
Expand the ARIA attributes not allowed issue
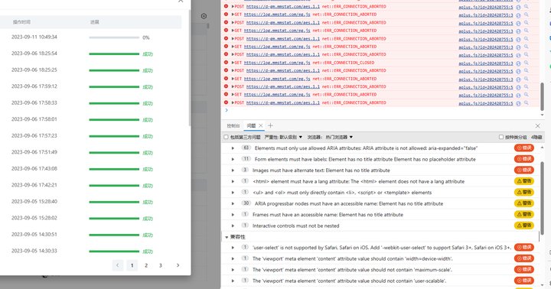(x=233, y=148)
